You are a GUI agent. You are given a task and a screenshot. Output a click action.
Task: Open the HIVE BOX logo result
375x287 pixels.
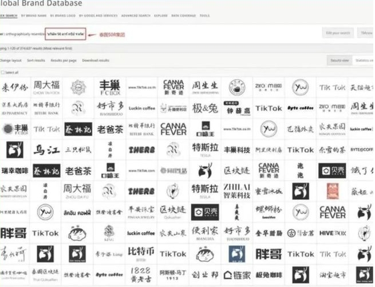[333, 233]
